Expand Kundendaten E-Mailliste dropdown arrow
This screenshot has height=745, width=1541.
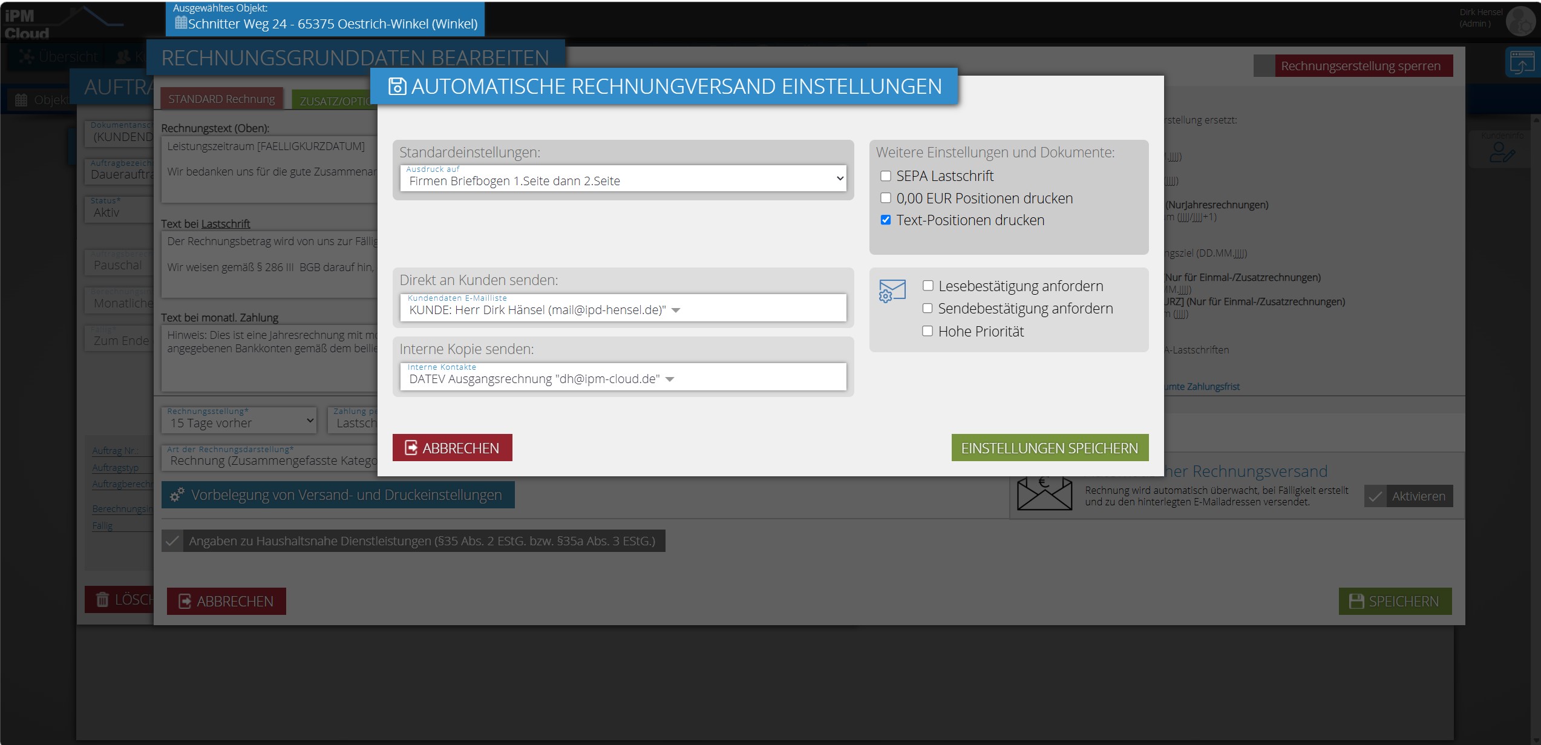[x=676, y=310]
